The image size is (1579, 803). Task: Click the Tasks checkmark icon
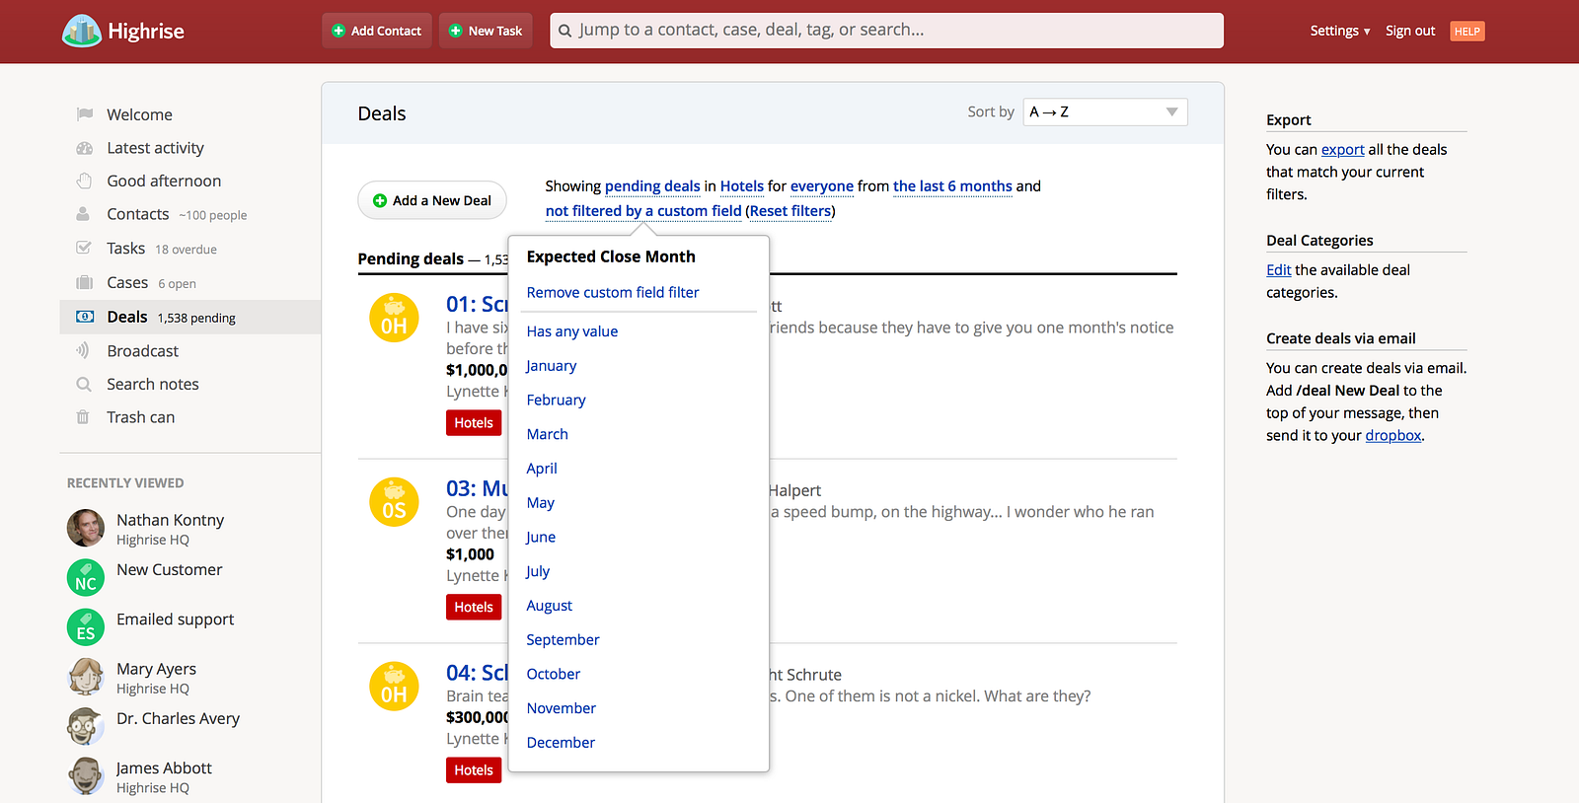coord(84,248)
